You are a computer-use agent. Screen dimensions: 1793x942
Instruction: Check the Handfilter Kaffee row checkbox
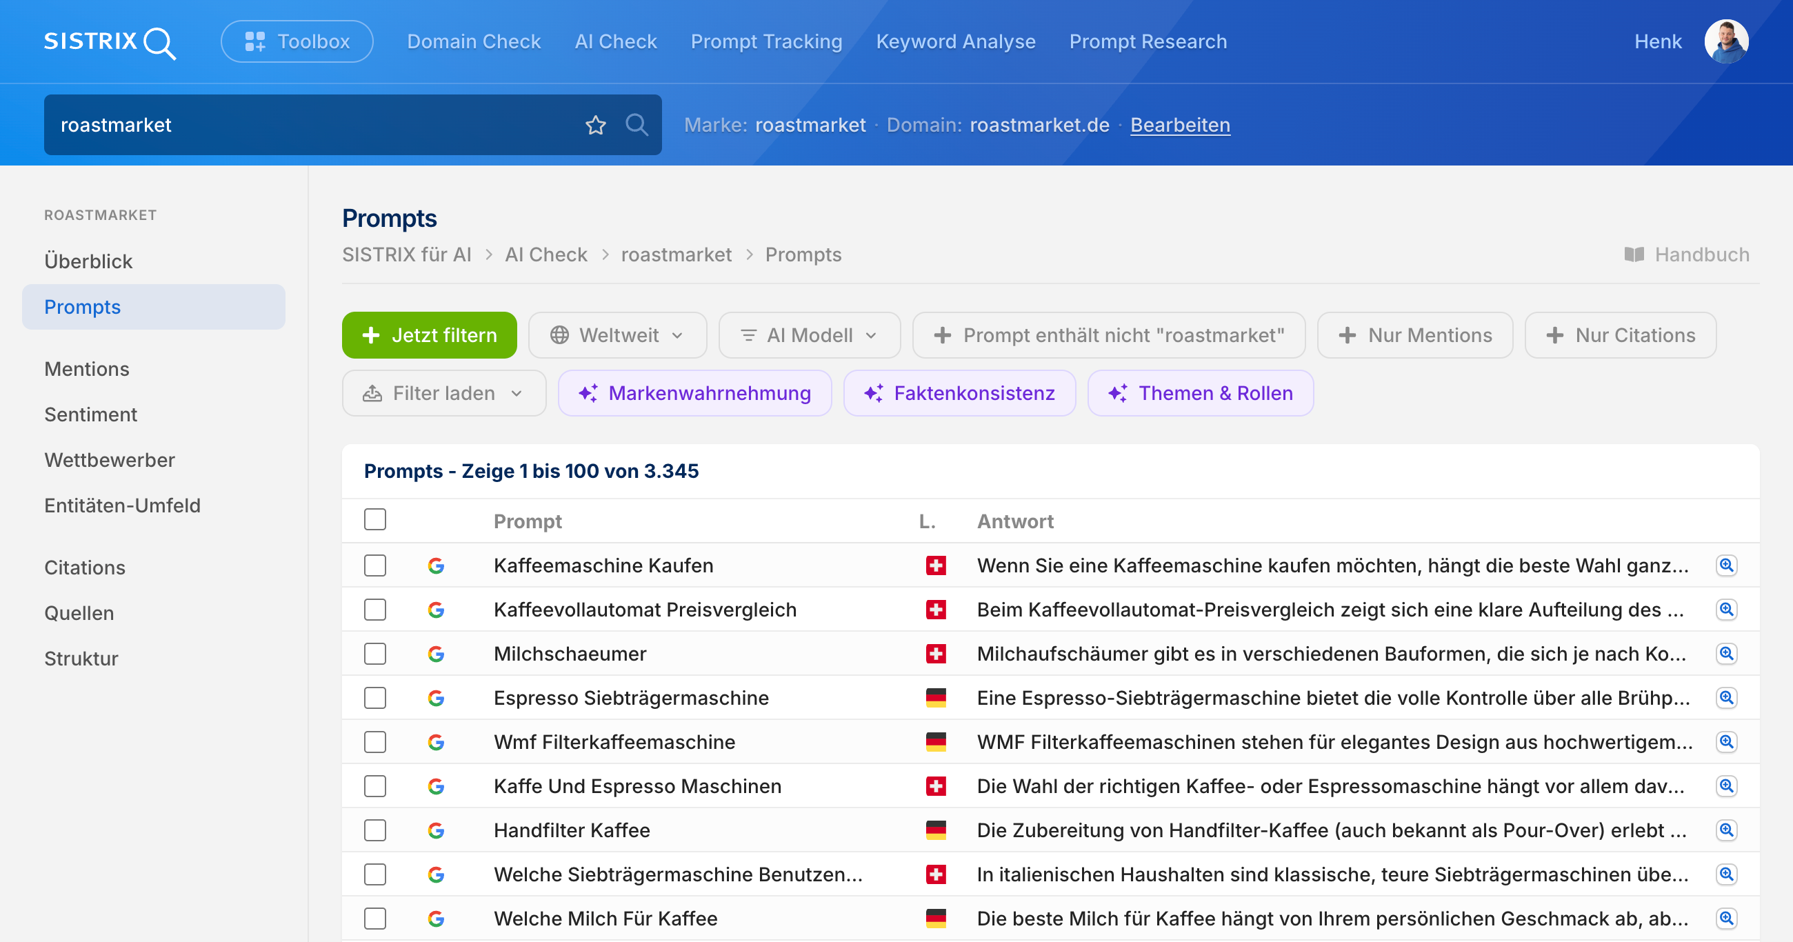coord(375,830)
